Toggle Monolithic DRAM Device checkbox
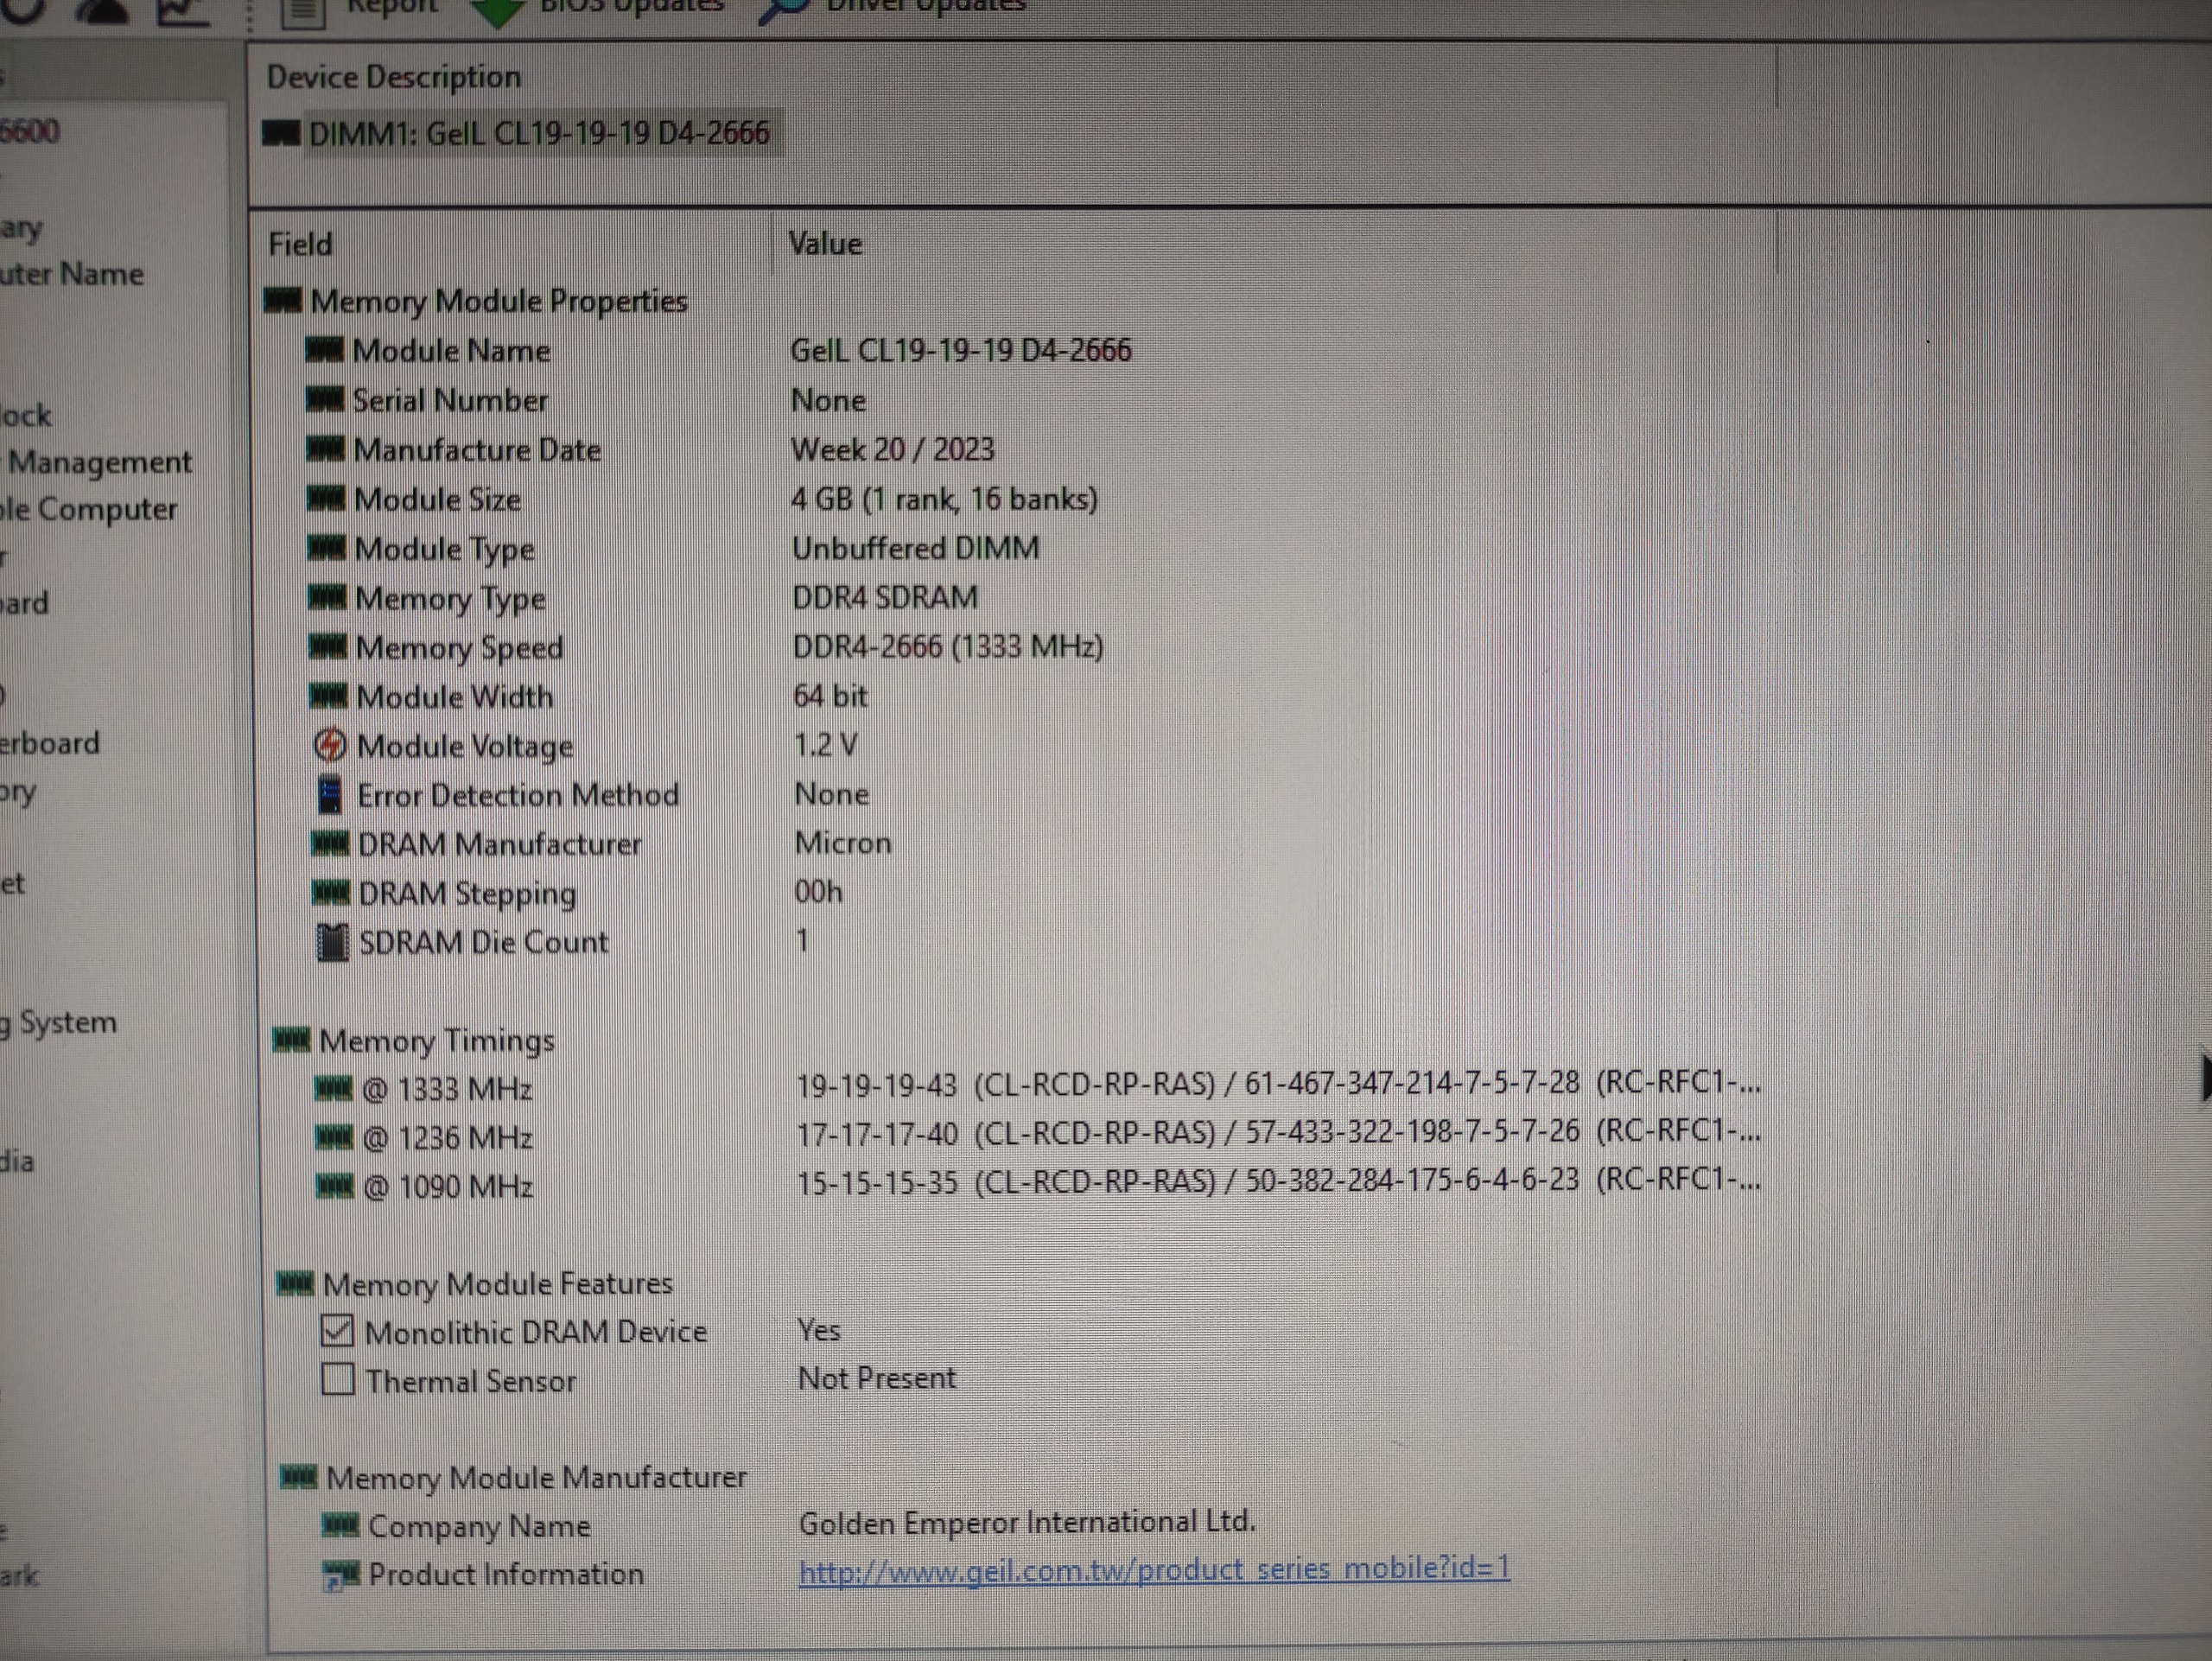 coord(338,1331)
